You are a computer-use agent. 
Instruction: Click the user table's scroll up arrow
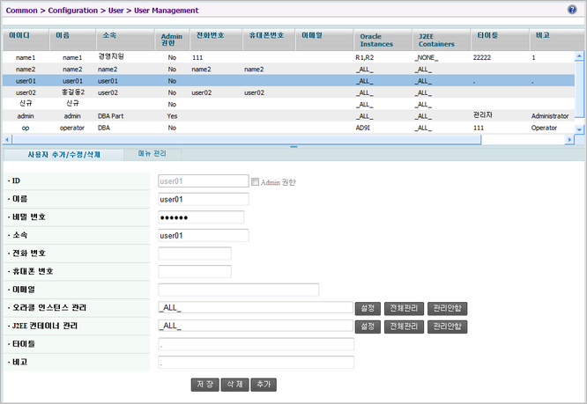[579, 33]
